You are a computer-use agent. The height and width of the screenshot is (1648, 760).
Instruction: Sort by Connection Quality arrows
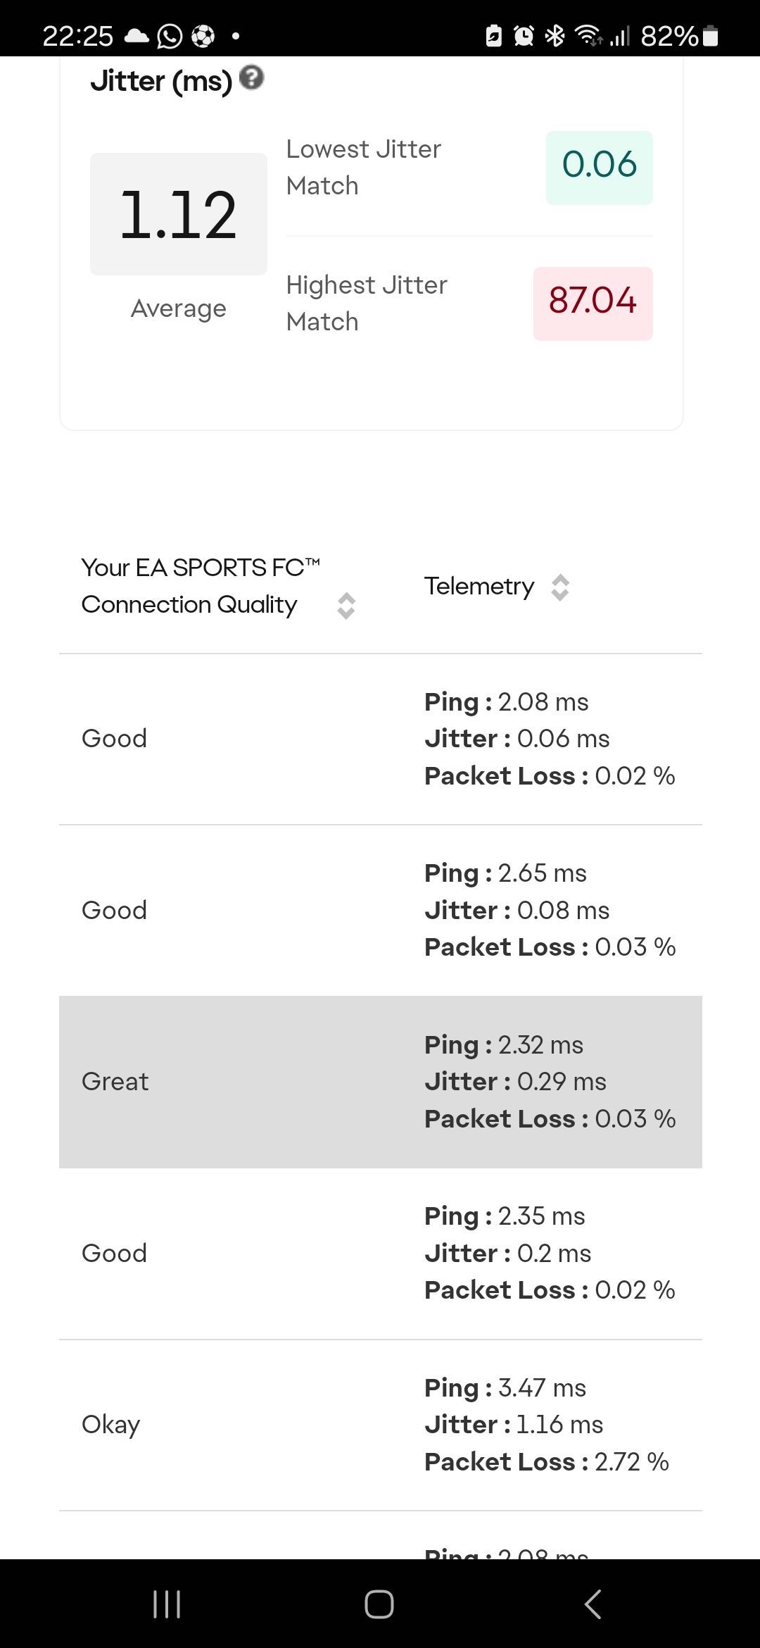(346, 606)
